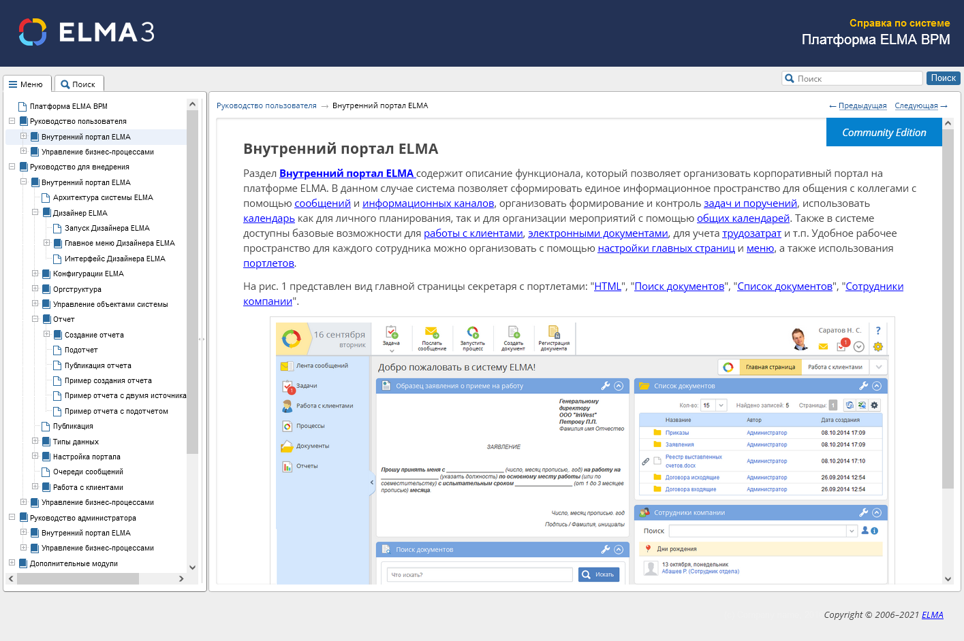Screen dimensions: 964x641
Task: Click tree horizontal scrollbar thumb
Action: 78,578
